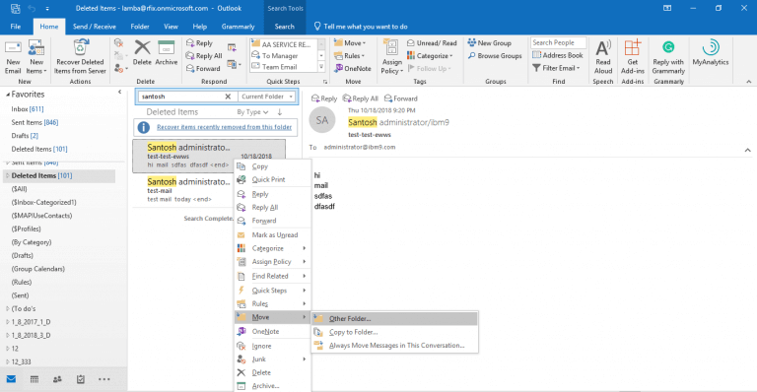Switch to the Folder tab
Screen dimensions: 757x392
click(x=140, y=27)
